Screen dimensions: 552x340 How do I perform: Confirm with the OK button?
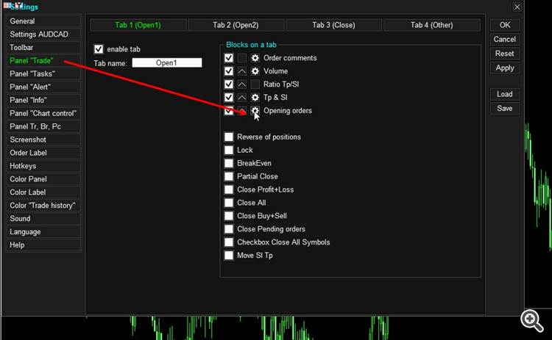click(x=505, y=25)
